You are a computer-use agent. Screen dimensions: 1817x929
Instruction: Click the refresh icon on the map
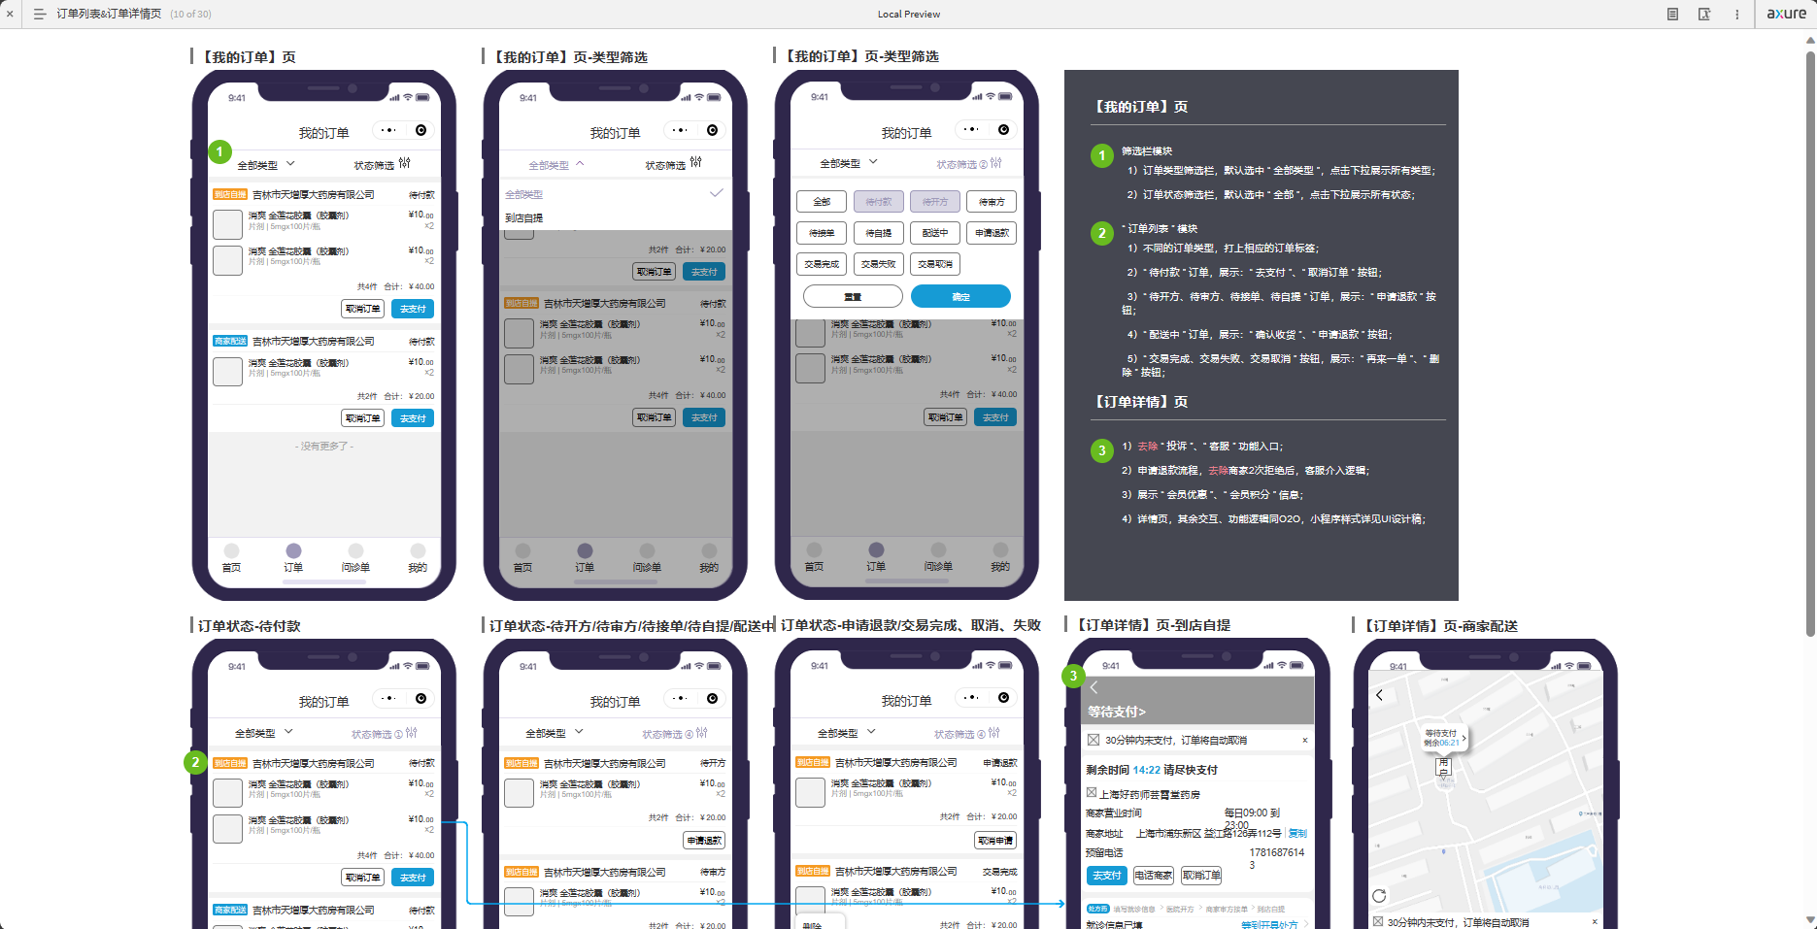pos(1379,895)
